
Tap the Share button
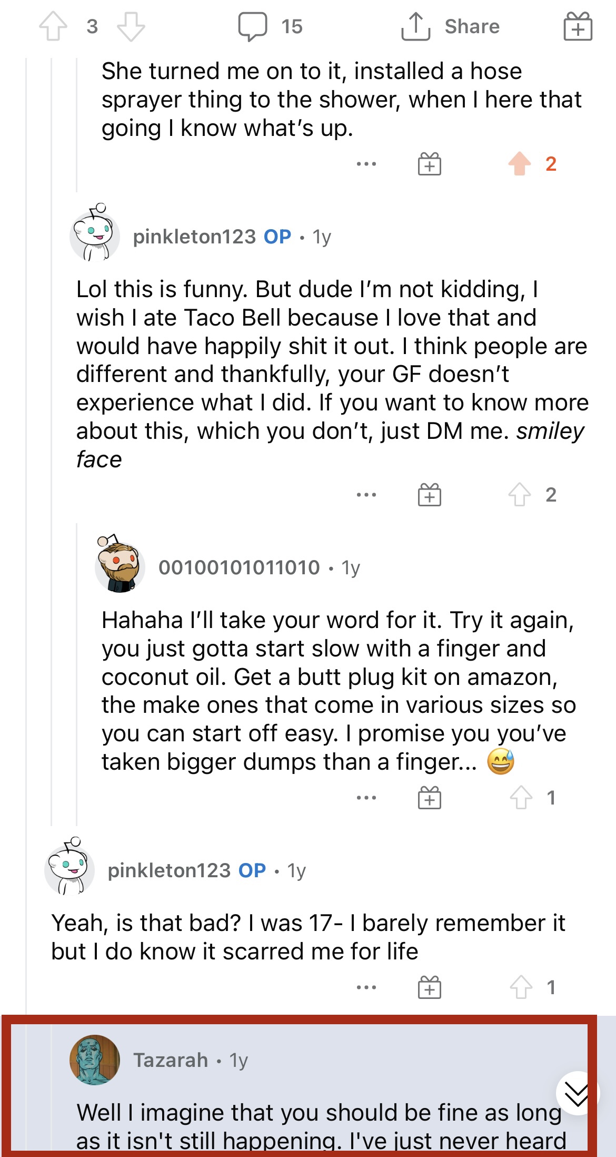click(451, 26)
